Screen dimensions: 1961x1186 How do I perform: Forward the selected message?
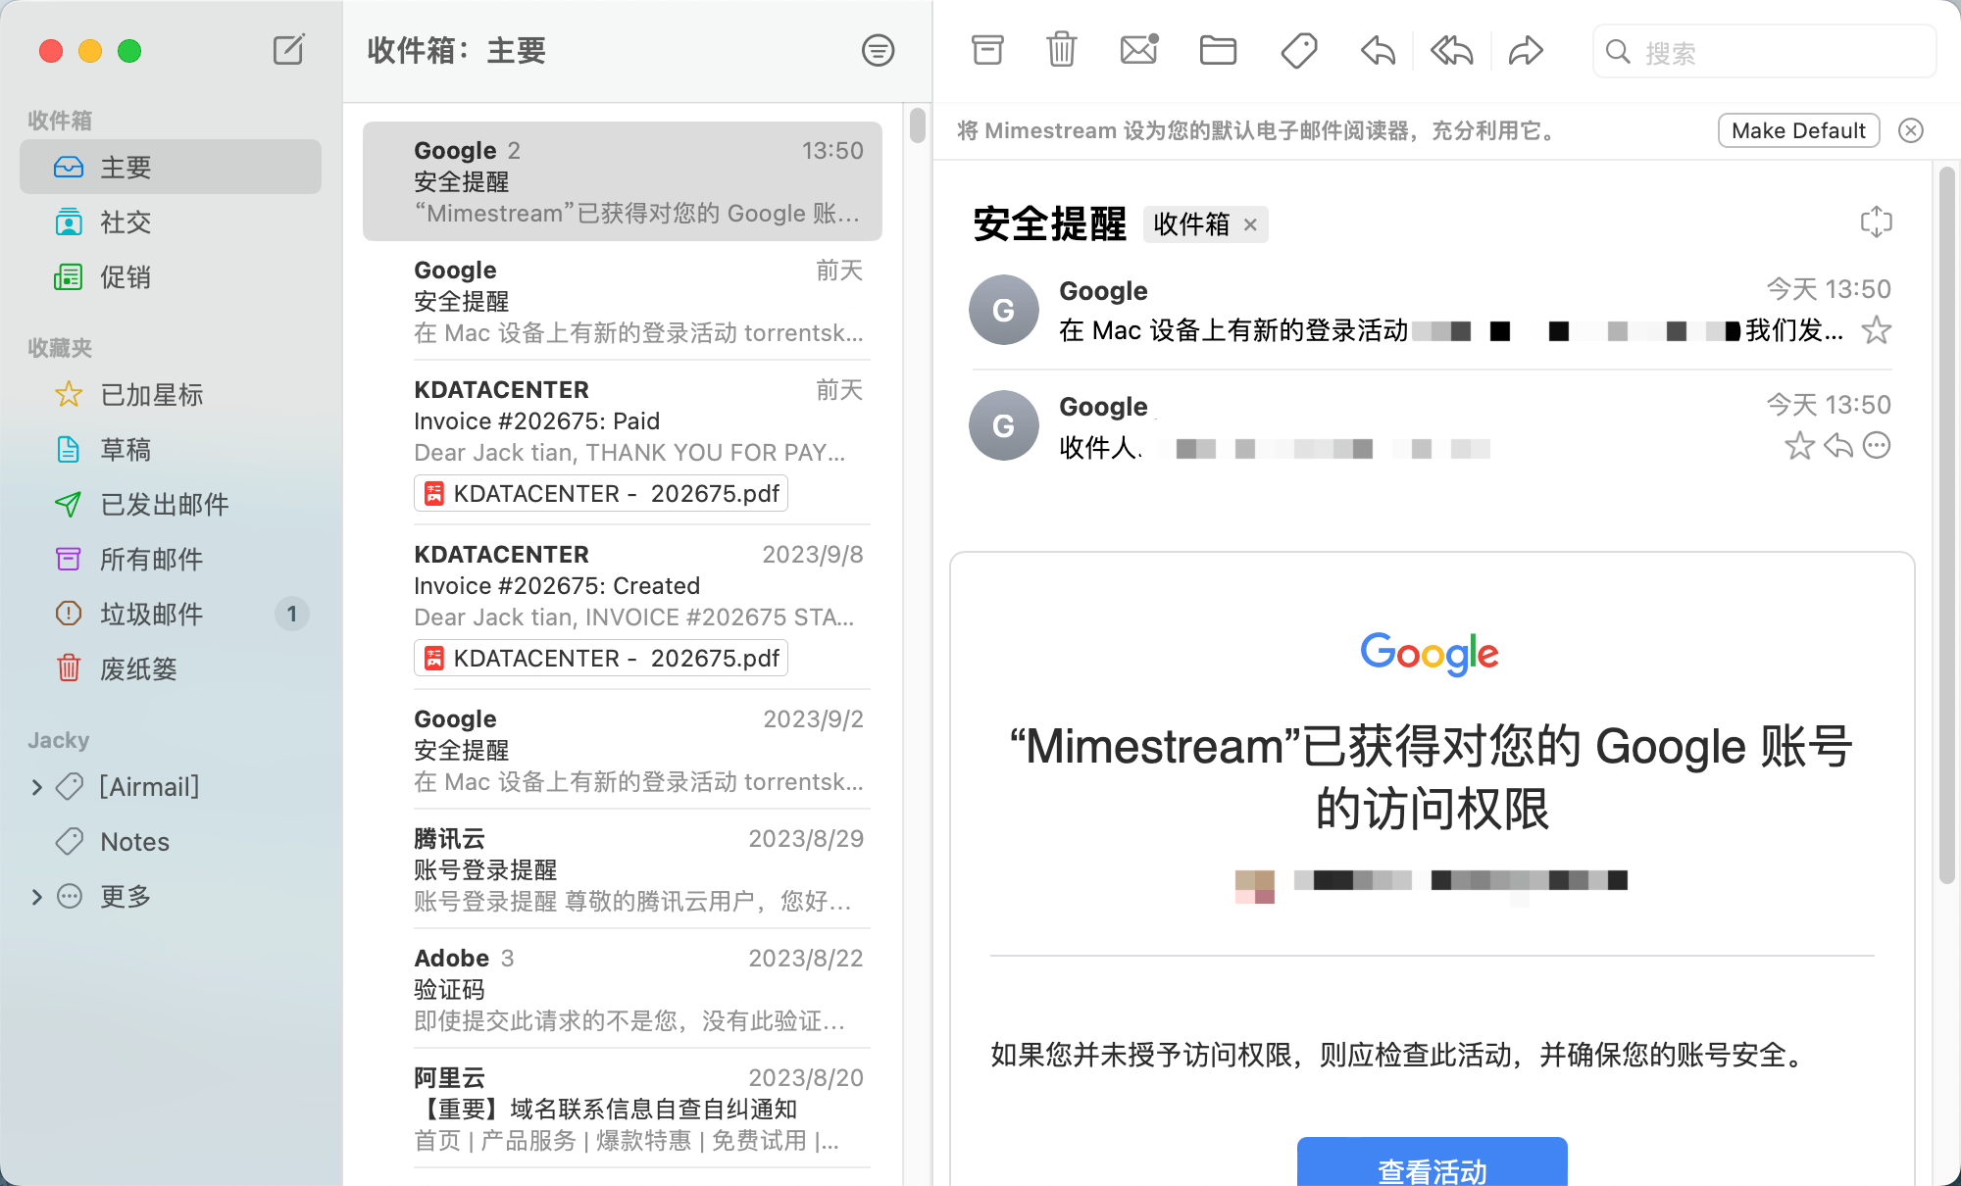click(x=1526, y=50)
